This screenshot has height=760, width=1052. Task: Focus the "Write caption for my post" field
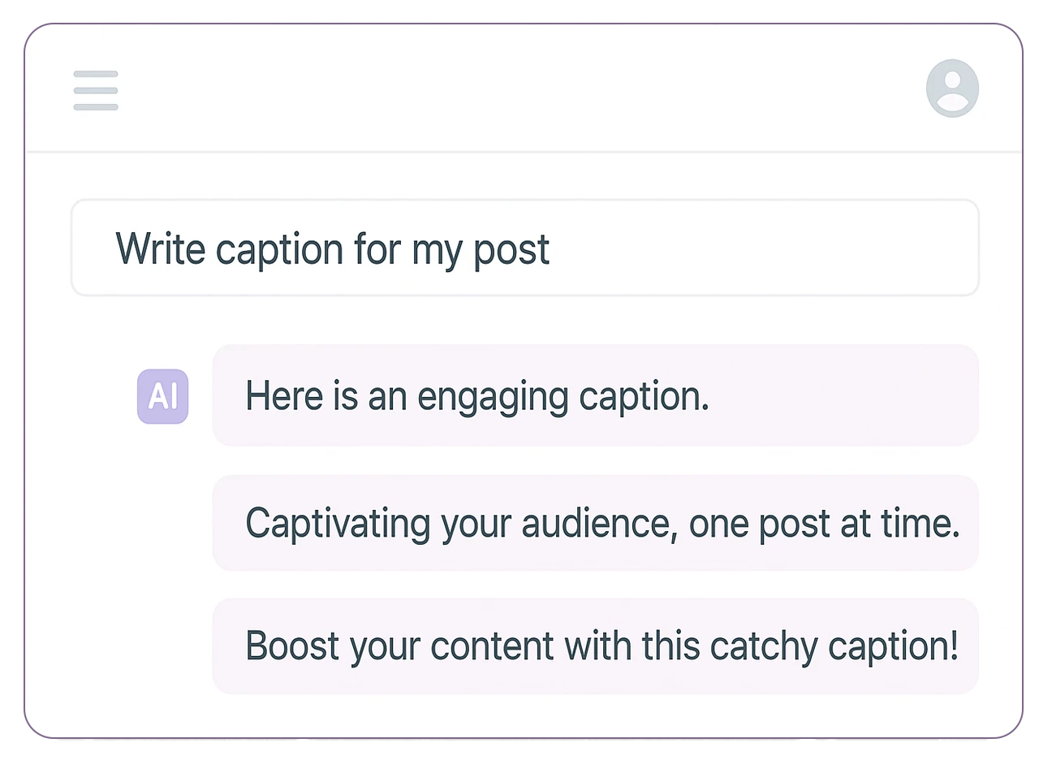point(524,248)
